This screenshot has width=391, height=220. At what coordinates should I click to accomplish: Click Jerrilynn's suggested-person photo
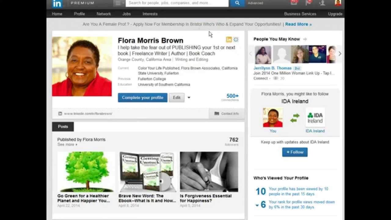coord(263,54)
